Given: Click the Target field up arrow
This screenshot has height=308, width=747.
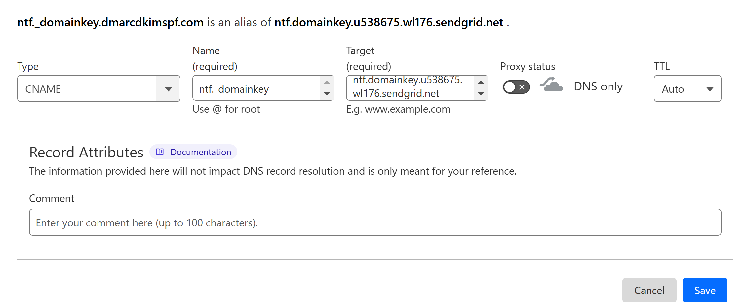Looking at the screenshot, I should (481, 82).
